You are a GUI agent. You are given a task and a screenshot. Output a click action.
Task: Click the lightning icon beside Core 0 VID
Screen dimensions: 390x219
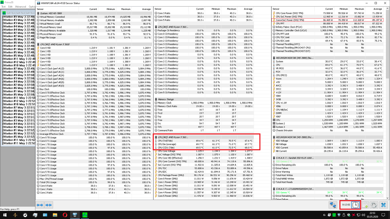(38, 48)
